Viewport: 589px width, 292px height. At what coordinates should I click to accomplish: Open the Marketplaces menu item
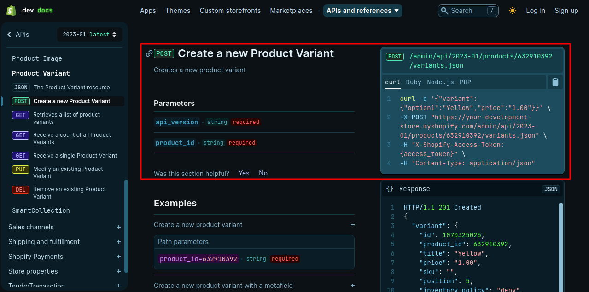[291, 11]
